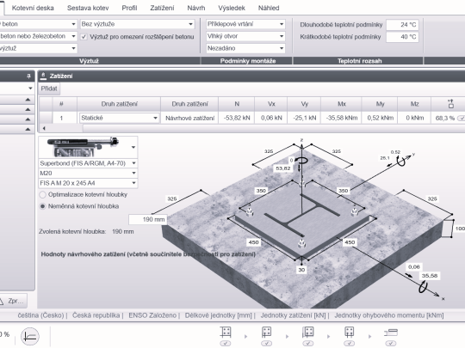Click the short-term temperature field 40 °C
The height and width of the screenshot is (348, 465).
click(402, 37)
